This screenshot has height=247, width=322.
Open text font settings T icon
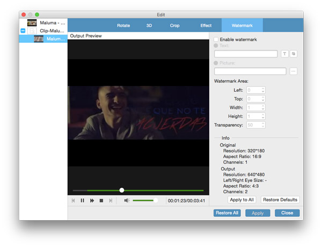click(284, 54)
